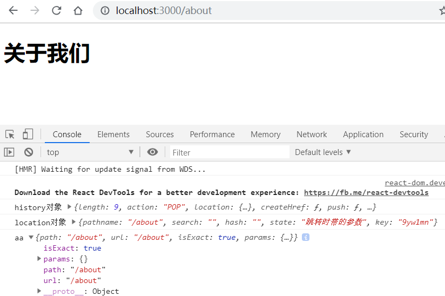This screenshot has width=445, height=296.
Task: Activate the inspect element picker icon
Action: click(x=10, y=134)
